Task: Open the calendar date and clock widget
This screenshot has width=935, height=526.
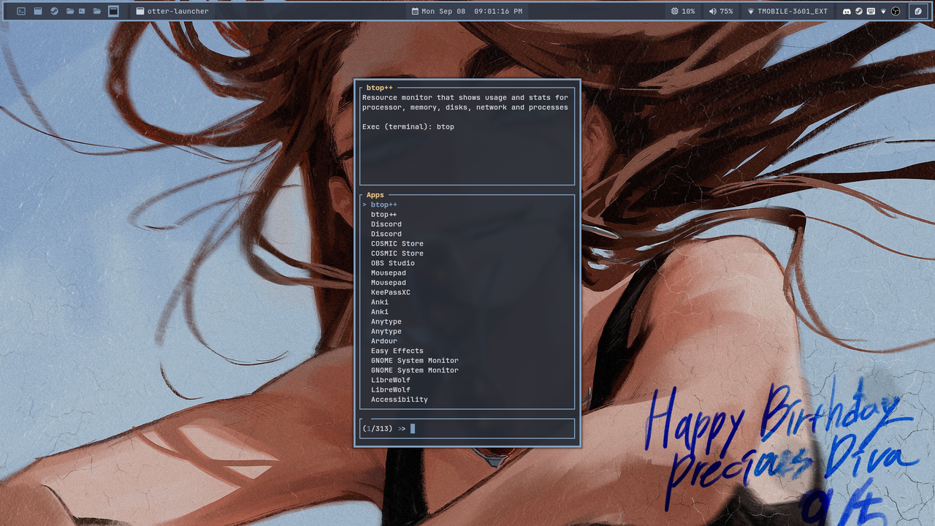Action: [x=467, y=11]
